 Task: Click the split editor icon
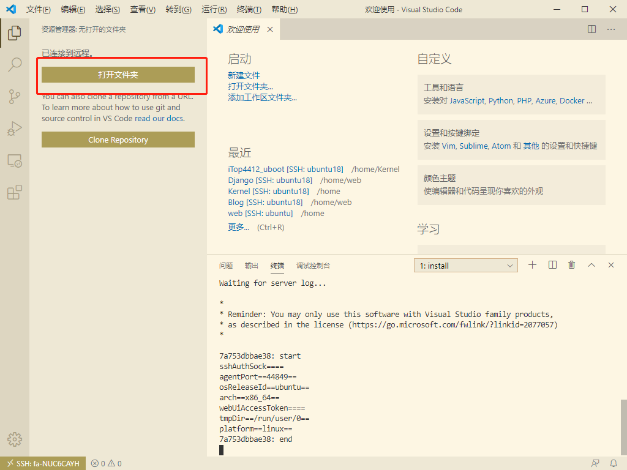(592, 29)
